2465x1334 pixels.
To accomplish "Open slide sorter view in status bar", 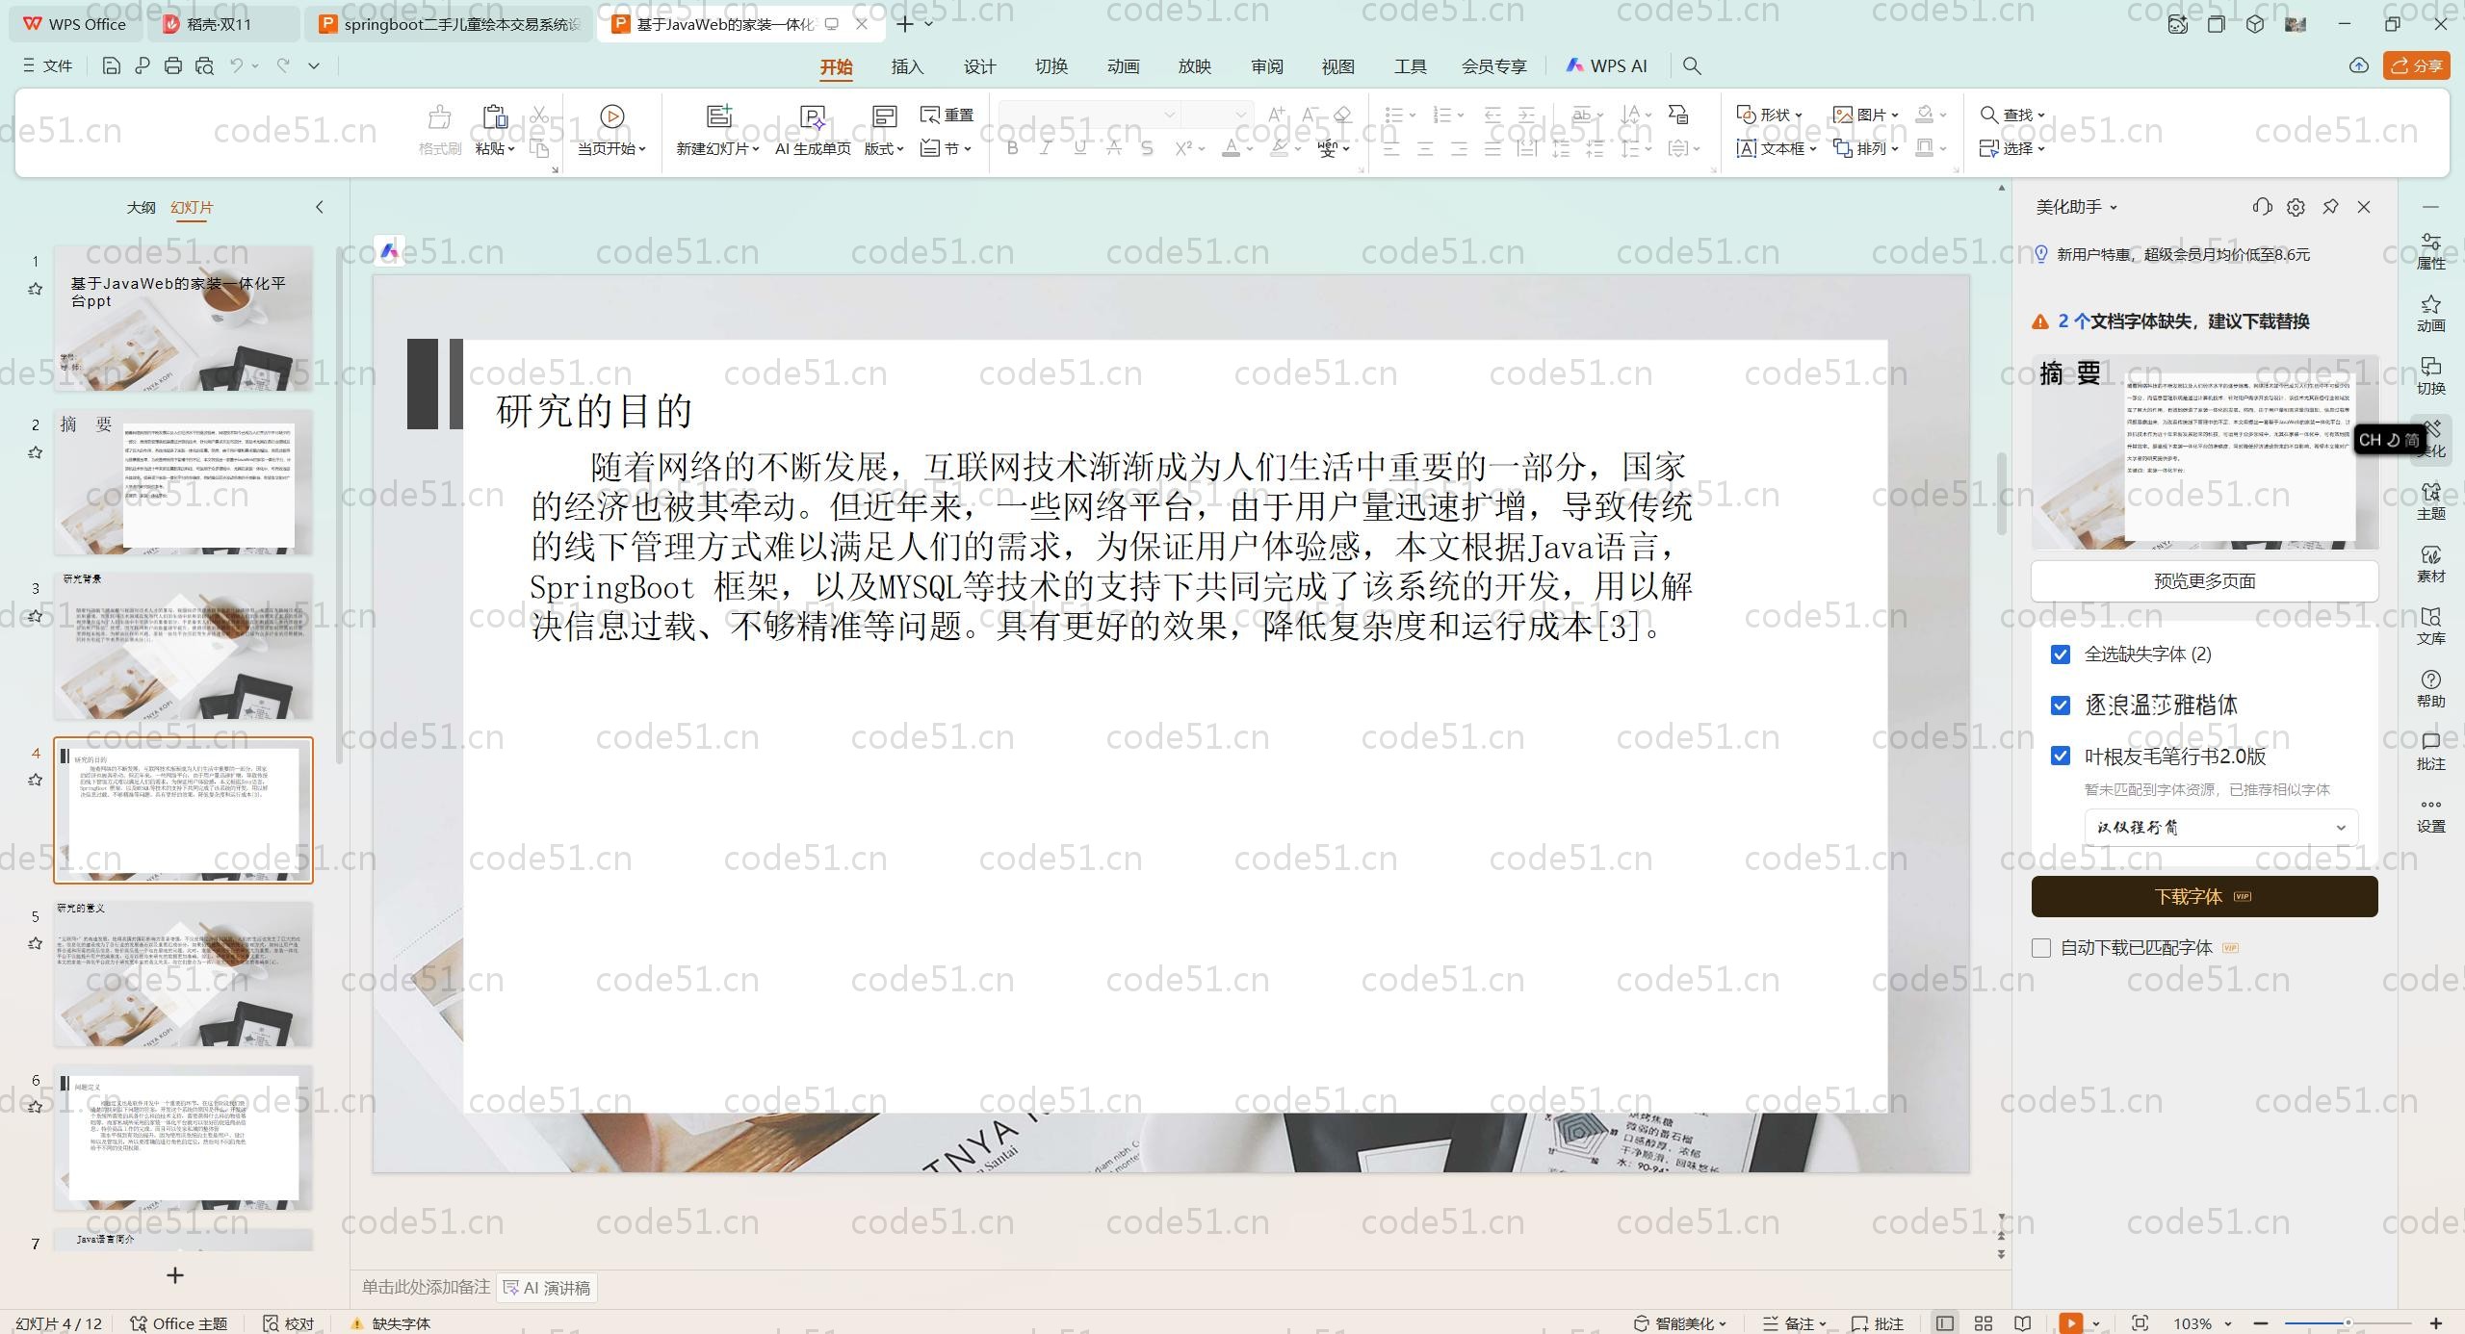I will click(x=1984, y=1323).
